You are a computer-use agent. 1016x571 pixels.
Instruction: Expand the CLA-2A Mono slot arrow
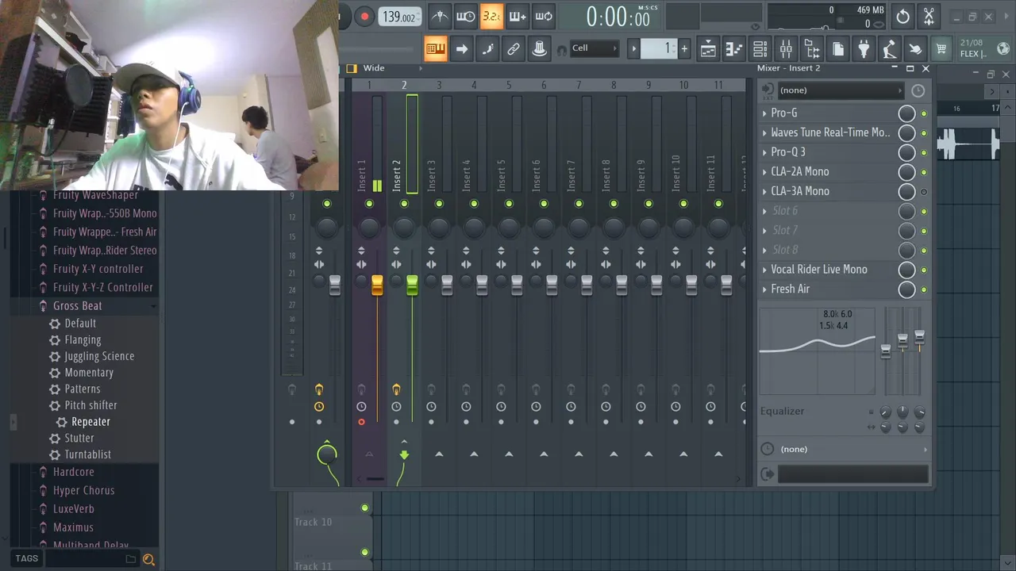click(764, 172)
